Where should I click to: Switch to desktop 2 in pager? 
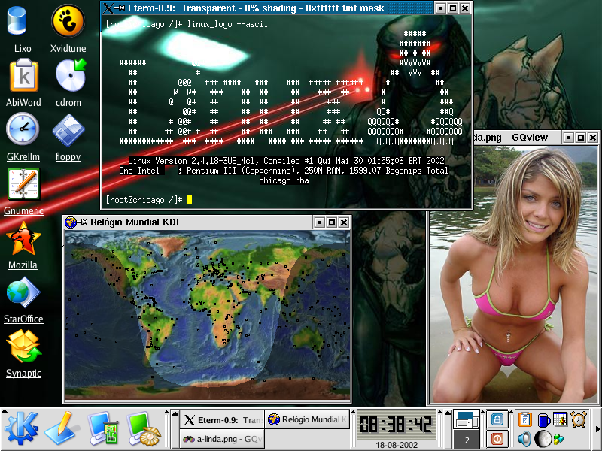[x=467, y=440]
